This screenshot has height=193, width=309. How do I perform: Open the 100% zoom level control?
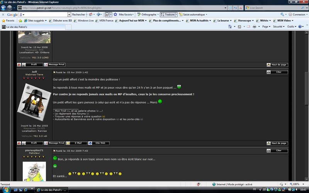point(297,184)
